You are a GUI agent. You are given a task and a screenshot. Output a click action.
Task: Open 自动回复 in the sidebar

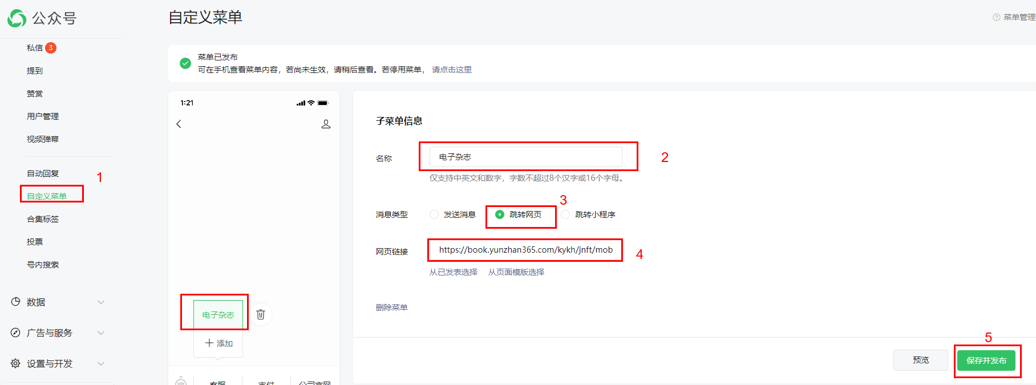(x=43, y=173)
